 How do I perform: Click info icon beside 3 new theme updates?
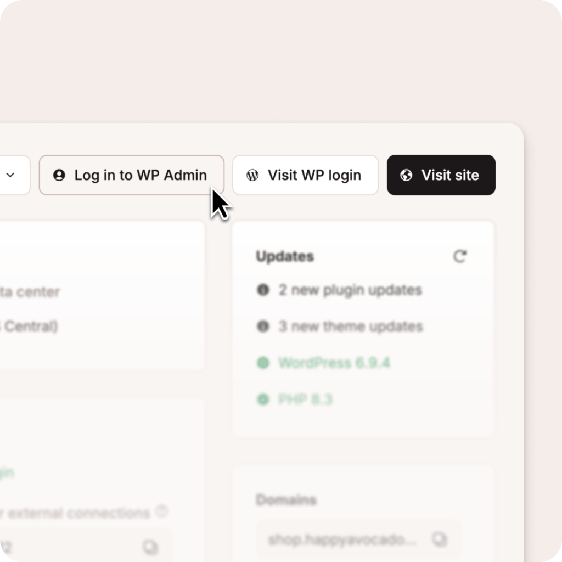pos(263,326)
